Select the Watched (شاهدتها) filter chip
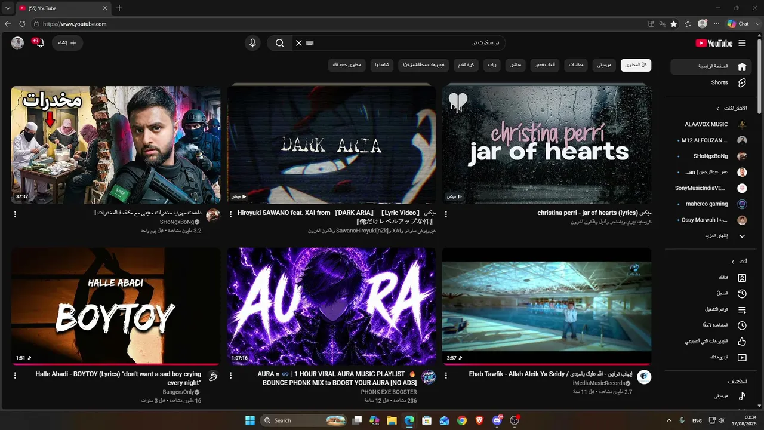Image resolution: width=764 pixels, height=430 pixels. click(x=382, y=64)
